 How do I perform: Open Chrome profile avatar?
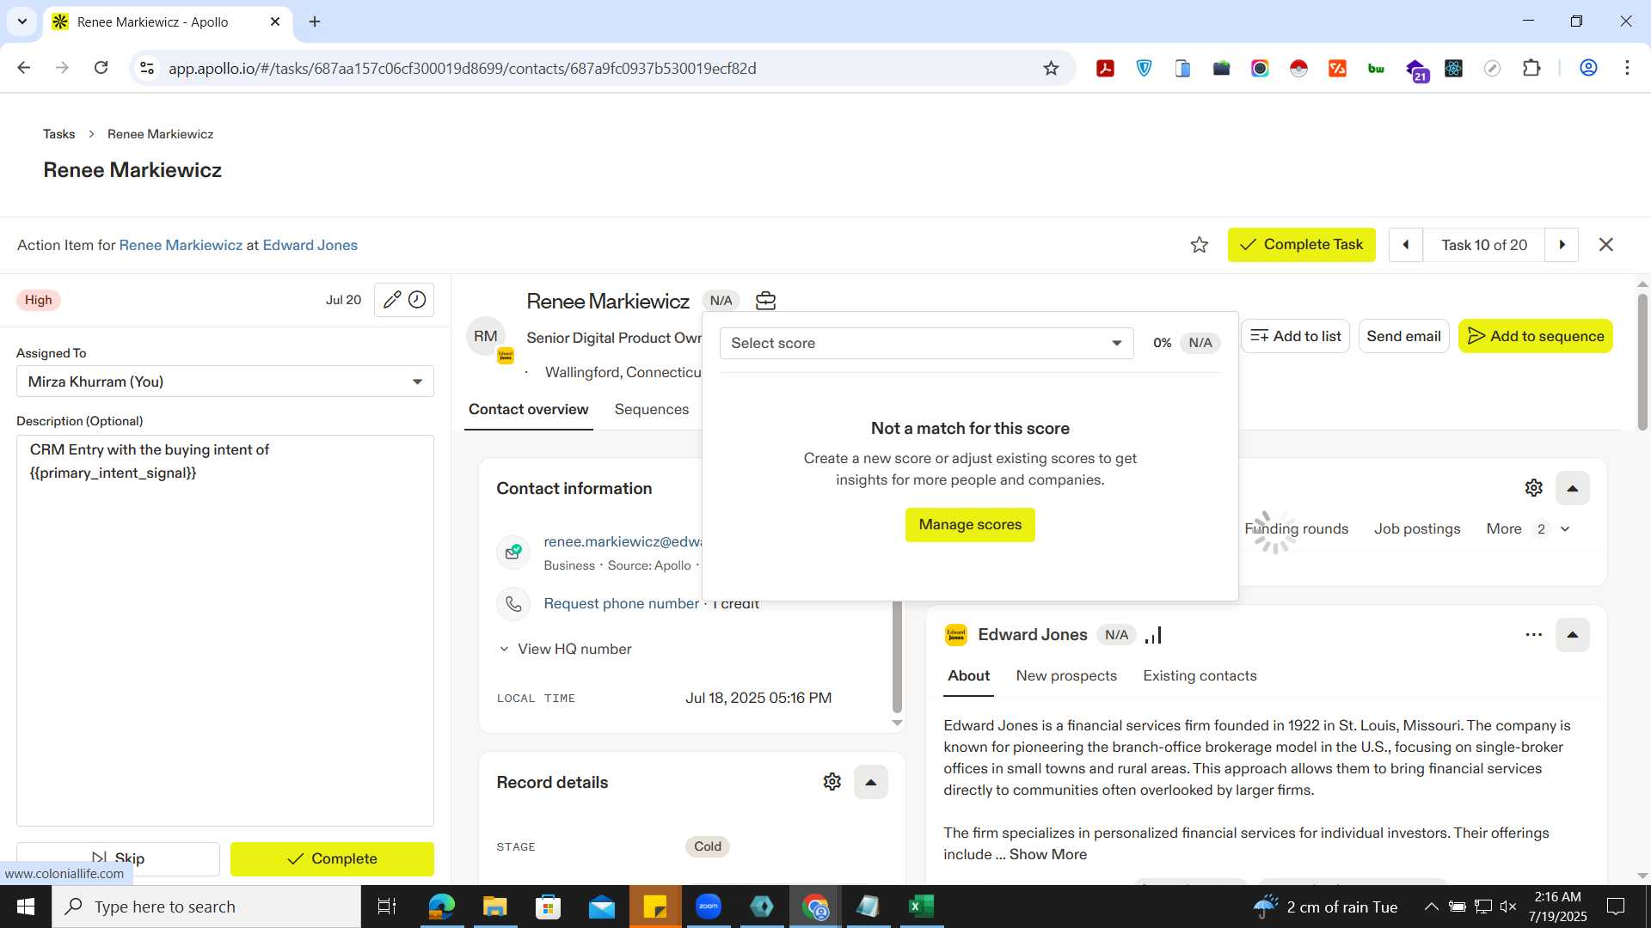point(1588,69)
